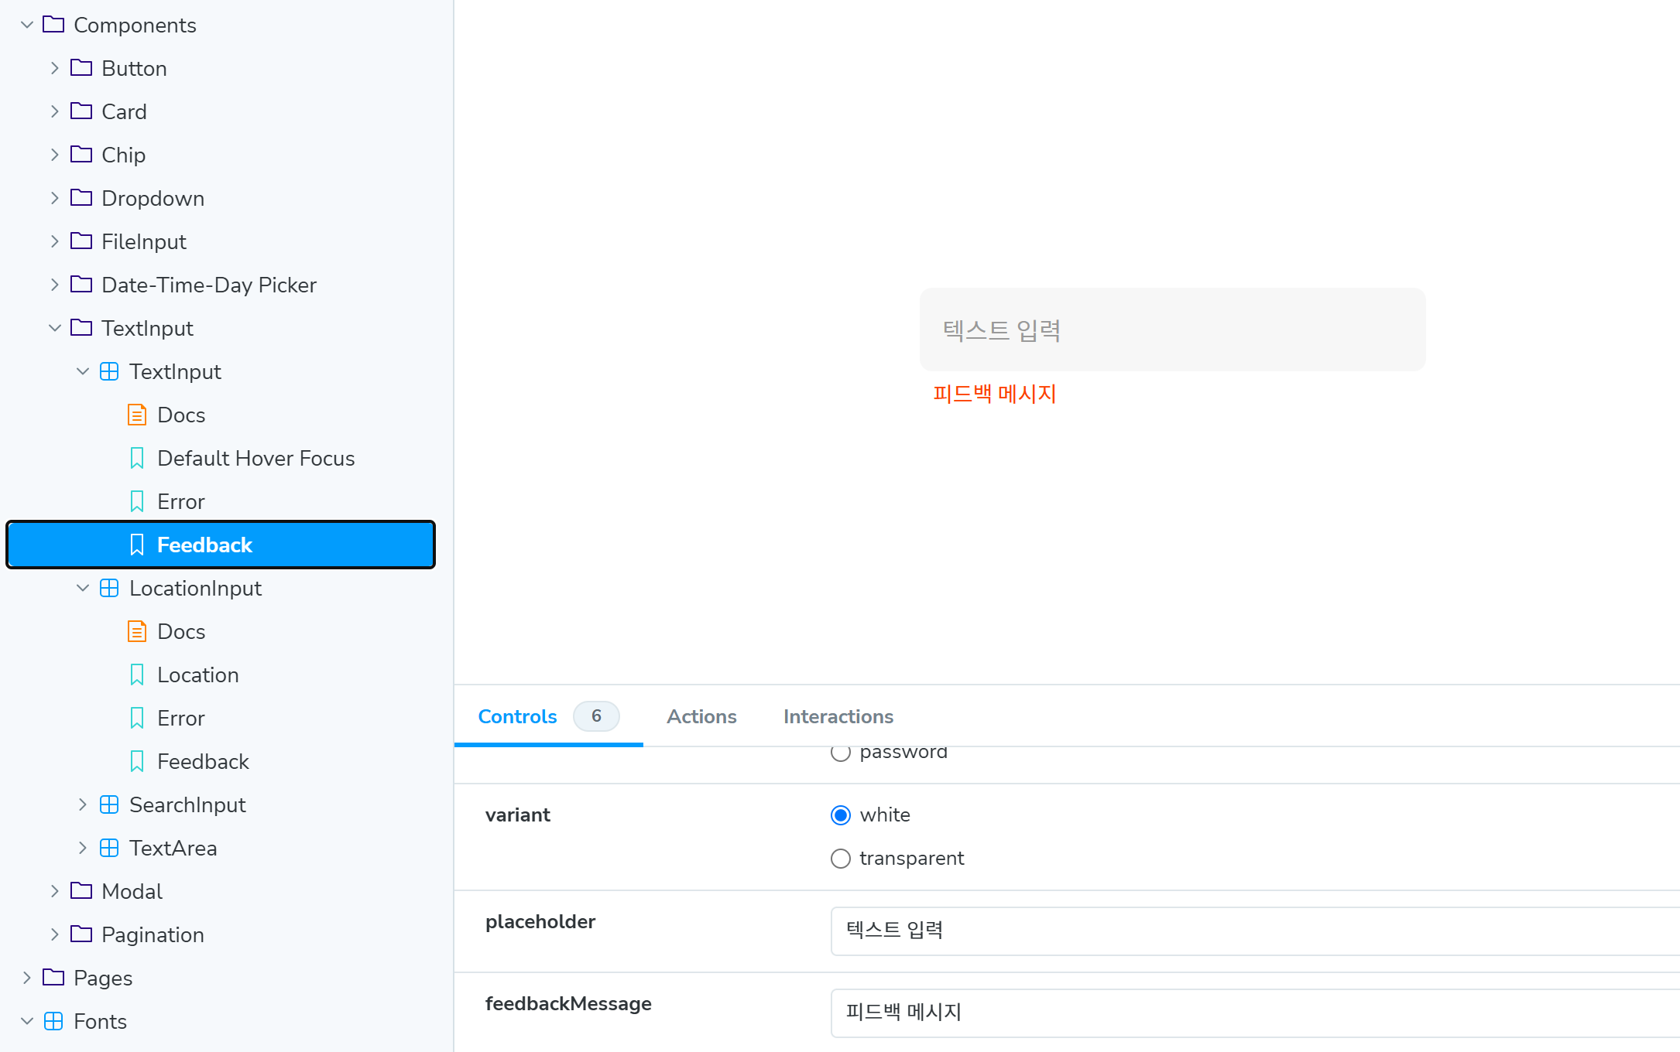Click the LocationInput component grid icon
Viewport: 1680px width, 1052px height.
(x=109, y=589)
